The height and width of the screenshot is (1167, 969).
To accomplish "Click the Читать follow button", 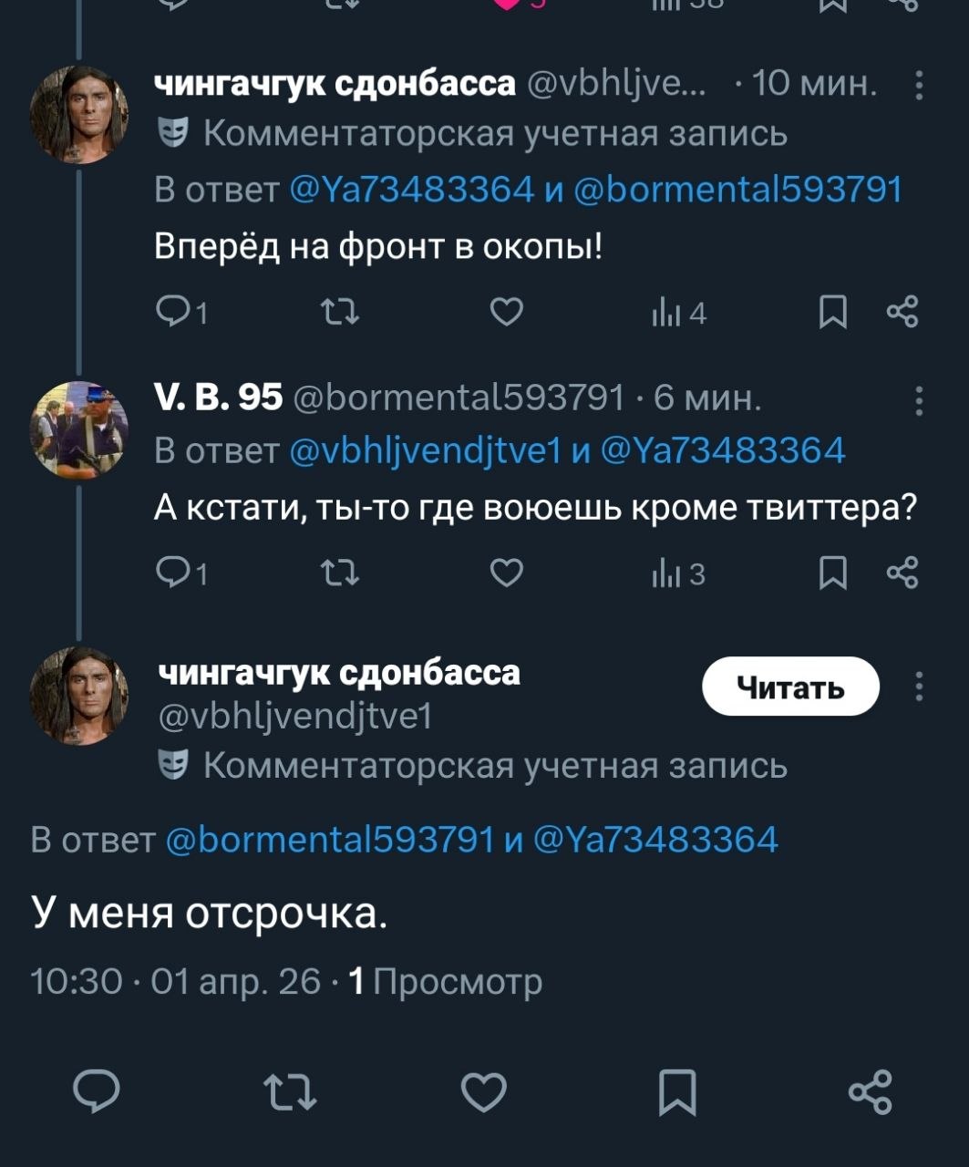I will click(x=790, y=687).
